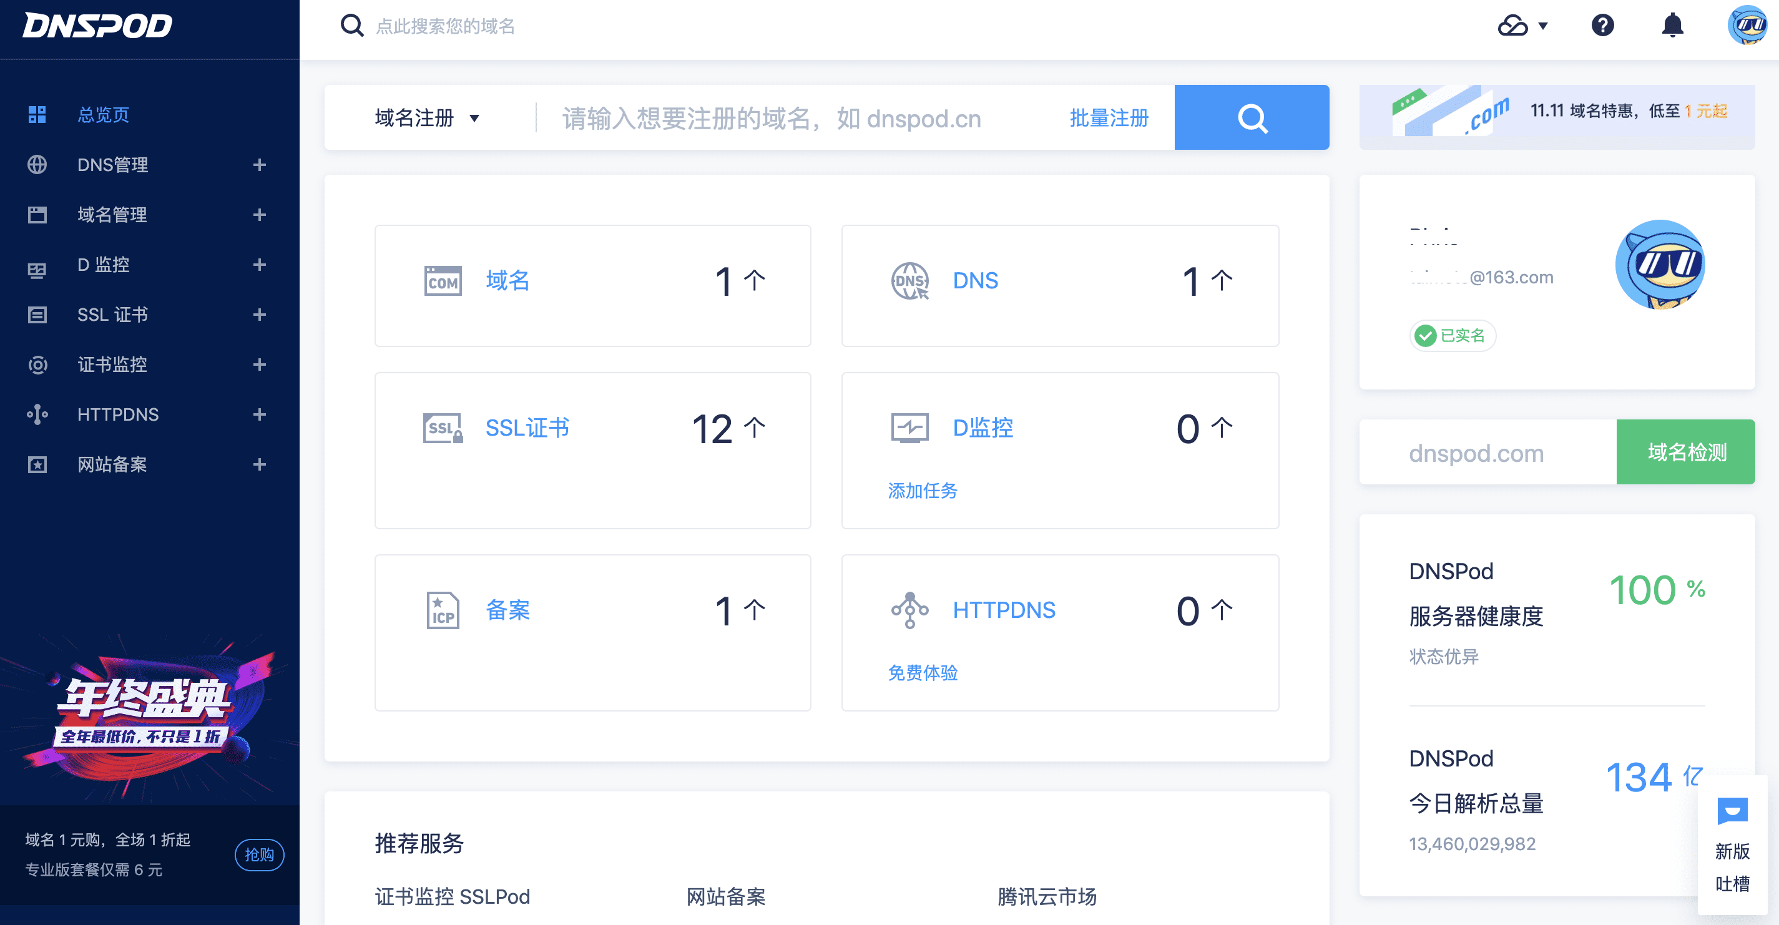The height and width of the screenshot is (925, 1779).
Task: Click the overview grid icon in sidebar
Action: (37, 115)
